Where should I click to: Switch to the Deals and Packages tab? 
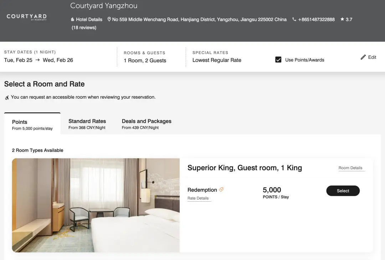(147, 124)
